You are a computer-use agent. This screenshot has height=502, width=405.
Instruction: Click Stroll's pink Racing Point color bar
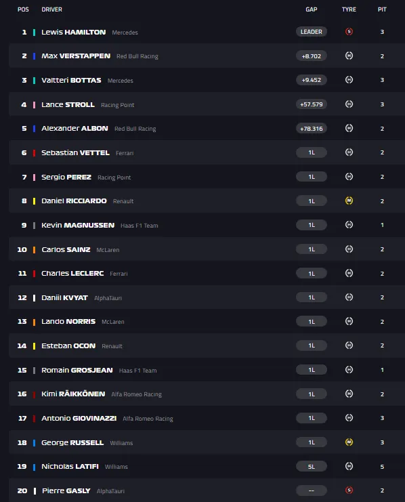[34, 105]
